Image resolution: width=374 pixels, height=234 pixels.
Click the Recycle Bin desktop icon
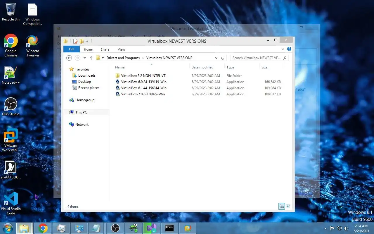point(11,12)
